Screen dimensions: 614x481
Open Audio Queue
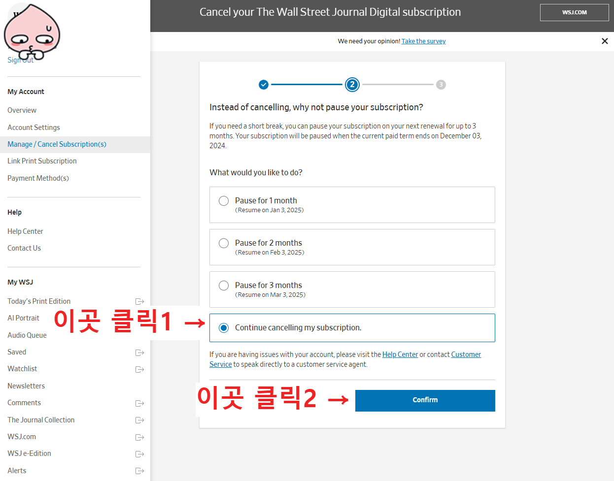click(27, 335)
